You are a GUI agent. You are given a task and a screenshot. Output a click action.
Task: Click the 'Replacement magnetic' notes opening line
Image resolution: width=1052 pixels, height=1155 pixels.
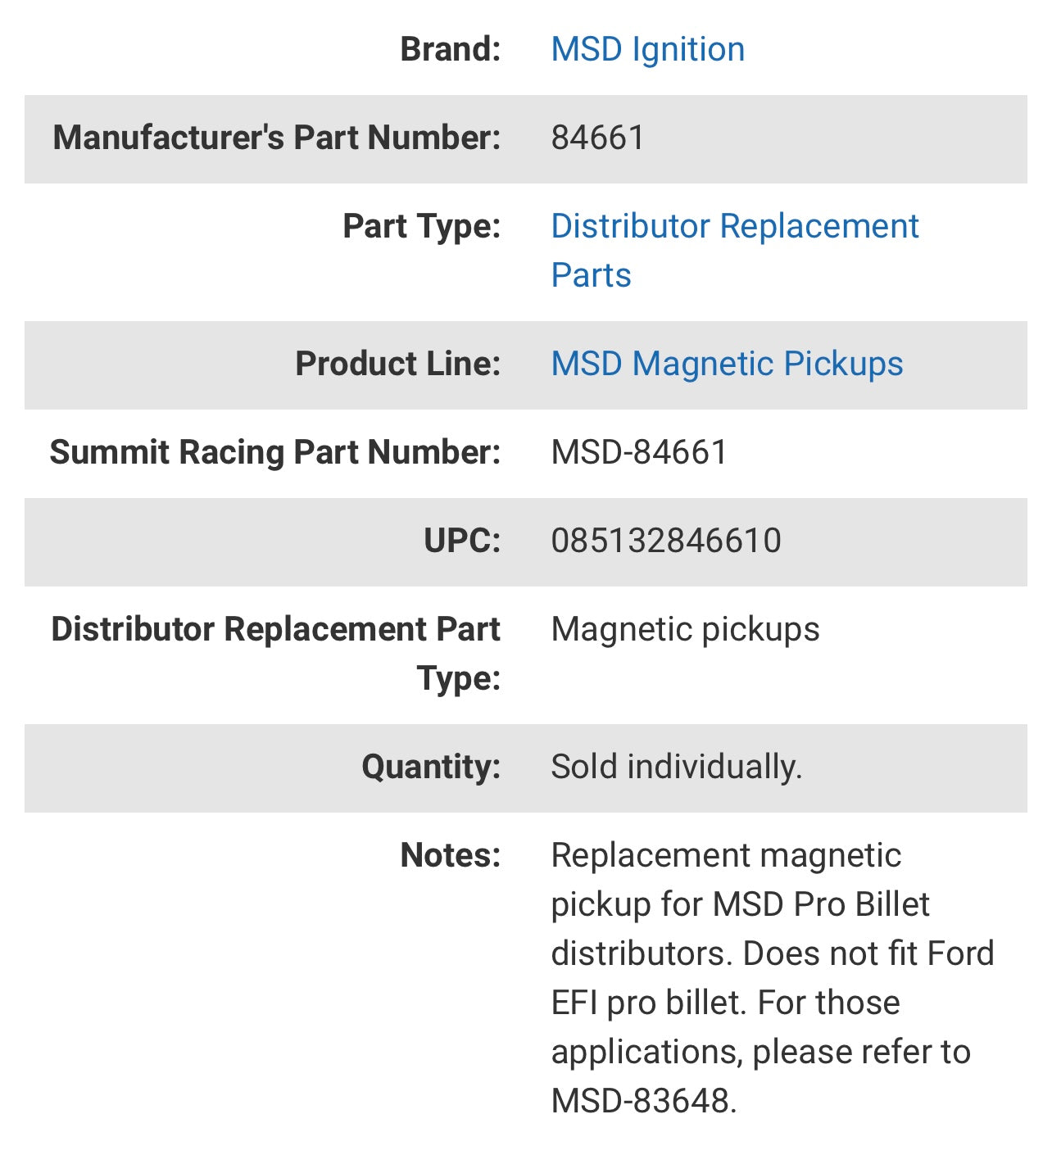tap(726, 855)
